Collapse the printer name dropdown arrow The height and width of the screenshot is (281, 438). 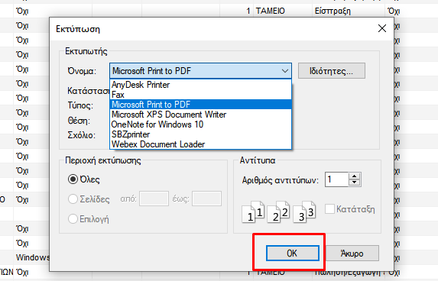tap(285, 71)
